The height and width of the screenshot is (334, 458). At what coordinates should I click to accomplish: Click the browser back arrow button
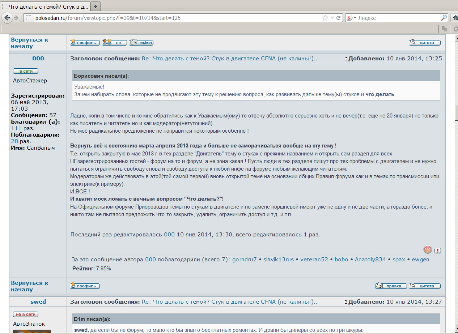pyautogui.click(x=7, y=18)
